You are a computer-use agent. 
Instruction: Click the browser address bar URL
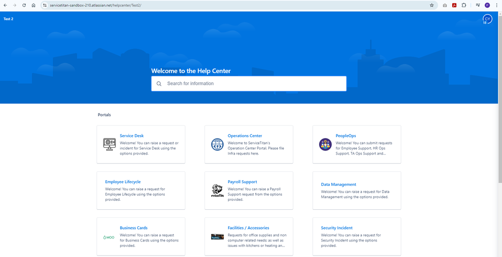pyautogui.click(x=95, y=5)
